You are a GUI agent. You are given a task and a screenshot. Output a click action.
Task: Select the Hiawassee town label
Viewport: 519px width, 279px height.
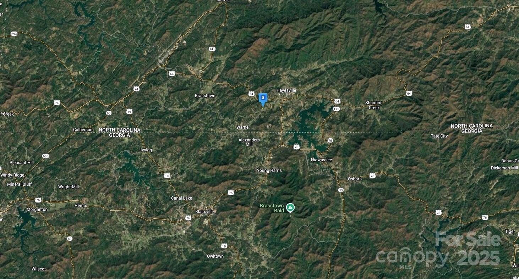click(321, 160)
